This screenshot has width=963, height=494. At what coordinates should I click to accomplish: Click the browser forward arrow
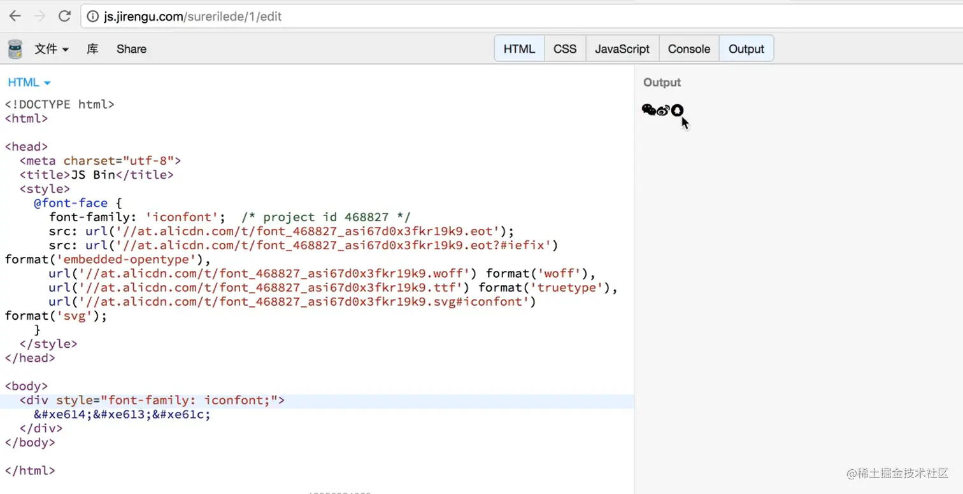39,17
